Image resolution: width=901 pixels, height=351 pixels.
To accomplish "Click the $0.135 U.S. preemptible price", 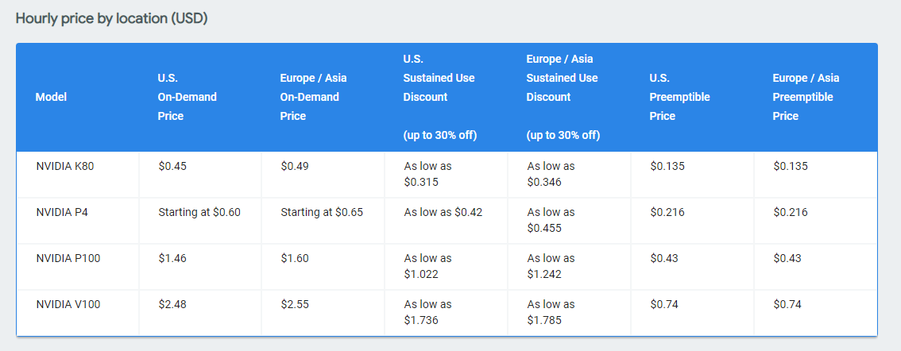I will point(667,166).
